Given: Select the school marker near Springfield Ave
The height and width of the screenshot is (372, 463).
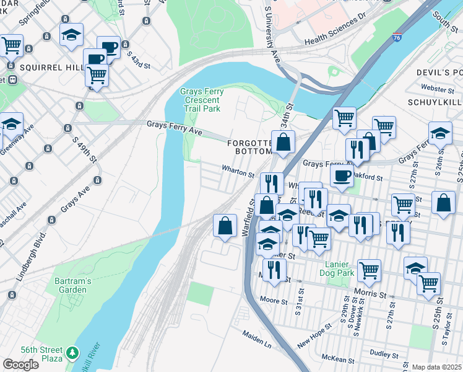Looking at the screenshot, I should pyautogui.click(x=71, y=37).
